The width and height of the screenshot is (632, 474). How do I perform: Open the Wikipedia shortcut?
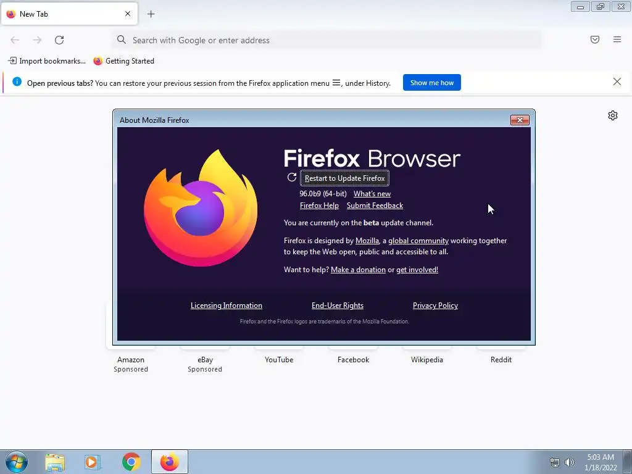pos(427,360)
